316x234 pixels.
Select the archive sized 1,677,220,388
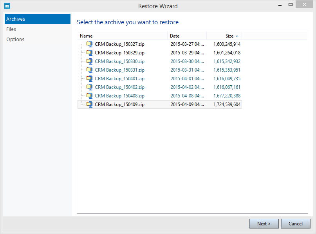160,96
